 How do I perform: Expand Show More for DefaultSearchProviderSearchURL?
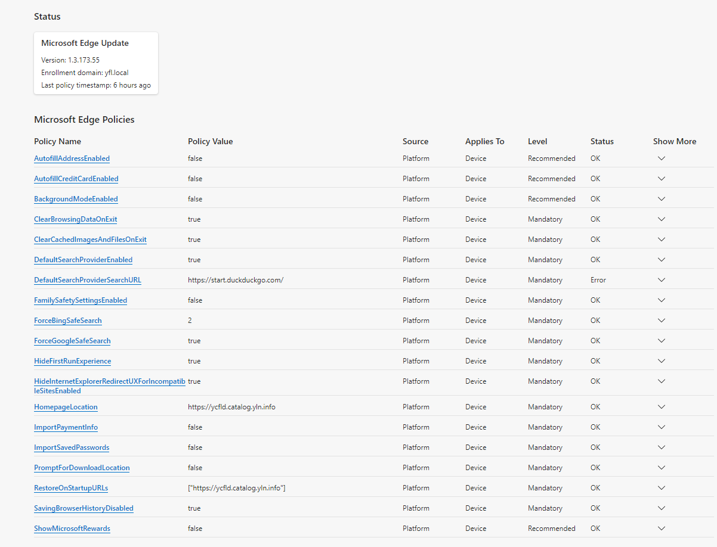661,280
